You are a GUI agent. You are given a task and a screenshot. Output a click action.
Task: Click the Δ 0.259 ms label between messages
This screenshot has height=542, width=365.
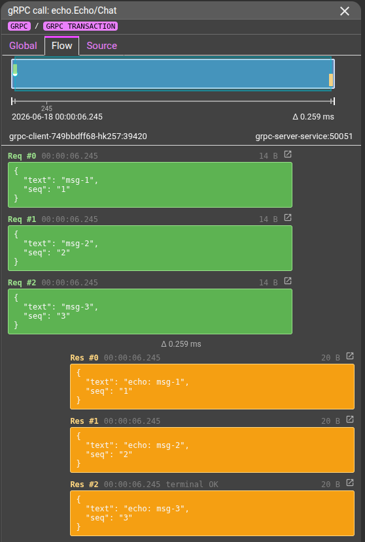(181, 344)
